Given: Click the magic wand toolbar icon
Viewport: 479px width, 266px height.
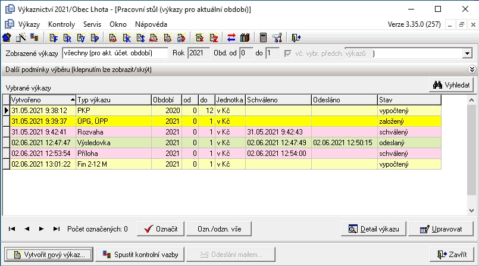Looking at the screenshot, I should 21,38.
